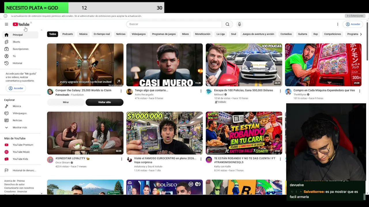Open TE ESTÁN ROBANDO EN TU CARA thumbnail
This screenshot has height=207, width=369.
244,133
